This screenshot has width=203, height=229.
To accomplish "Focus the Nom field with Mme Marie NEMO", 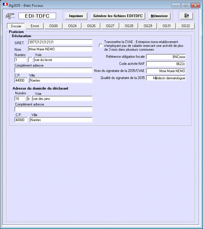I will (60, 49).
